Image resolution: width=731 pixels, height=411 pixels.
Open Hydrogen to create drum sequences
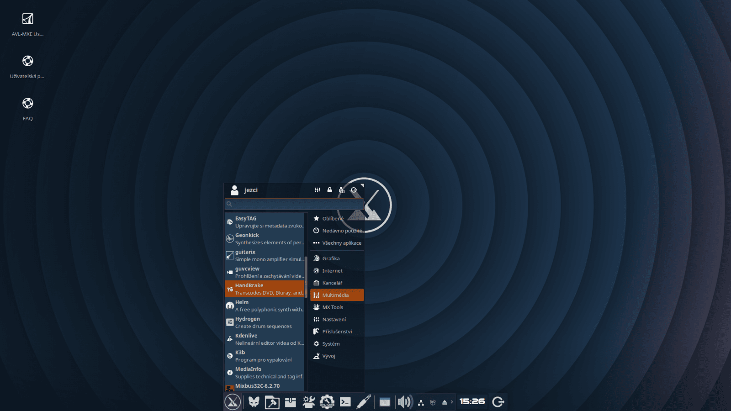pos(265,322)
